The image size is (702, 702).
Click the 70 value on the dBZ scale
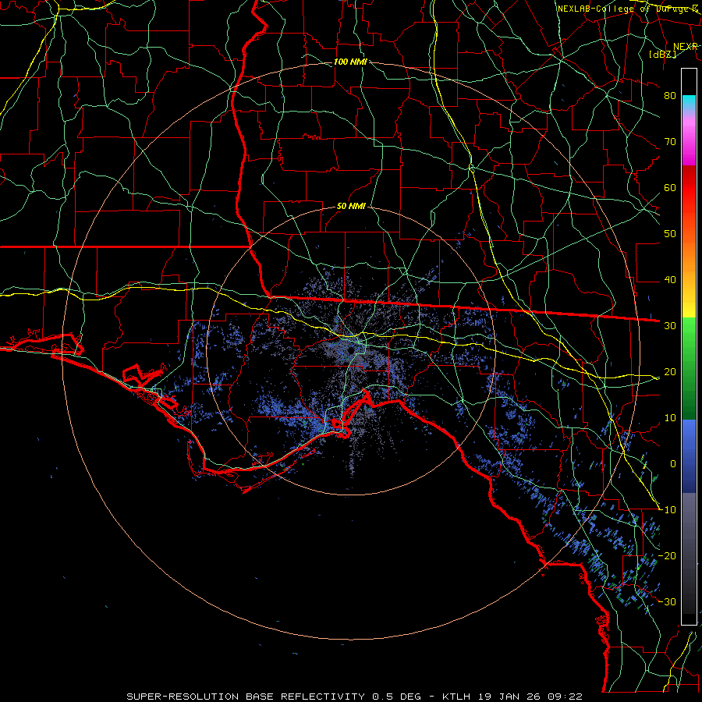click(670, 141)
